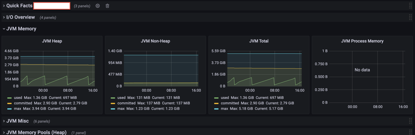
Task: Click the JVM Misc row title
Action: point(17,121)
